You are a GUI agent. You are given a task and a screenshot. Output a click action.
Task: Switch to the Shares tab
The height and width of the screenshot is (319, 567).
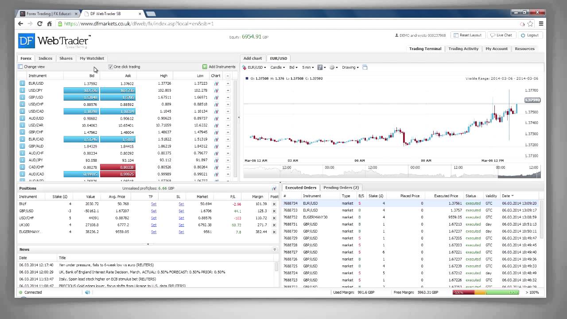coord(66,58)
